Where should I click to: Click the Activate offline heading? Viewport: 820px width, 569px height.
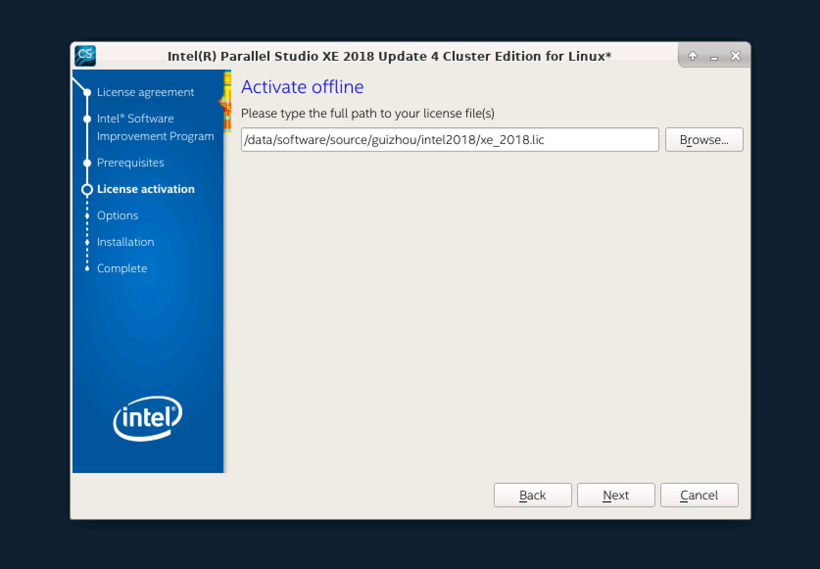302,87
